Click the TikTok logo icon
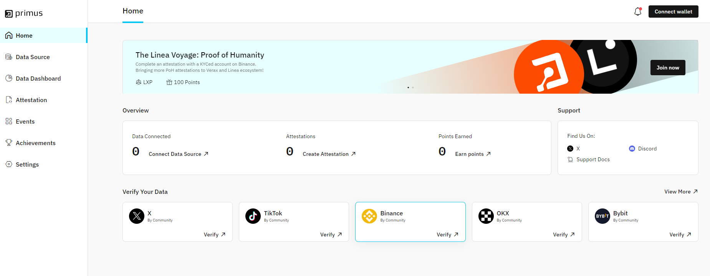 (253, 216)
